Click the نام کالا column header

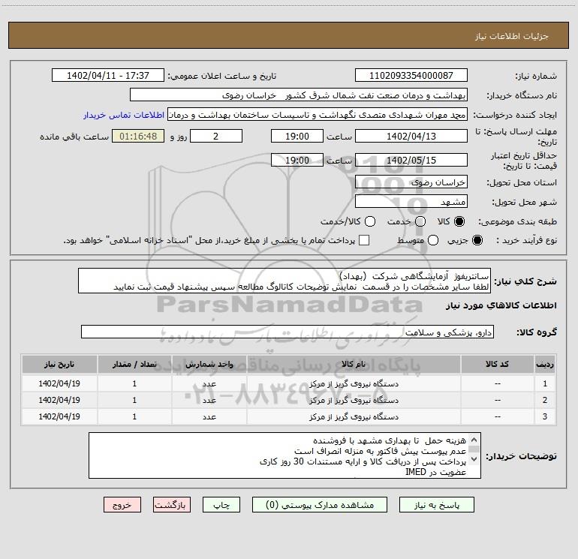[354, 365]
